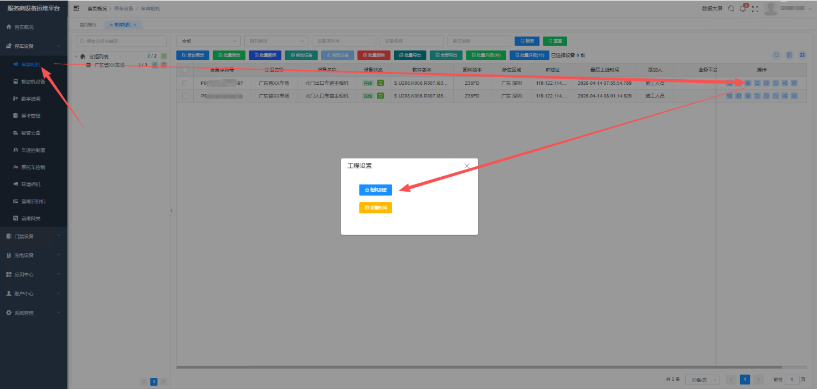Open the 全部 filter dropdown

pyautogui.click(x=208, y=41)
